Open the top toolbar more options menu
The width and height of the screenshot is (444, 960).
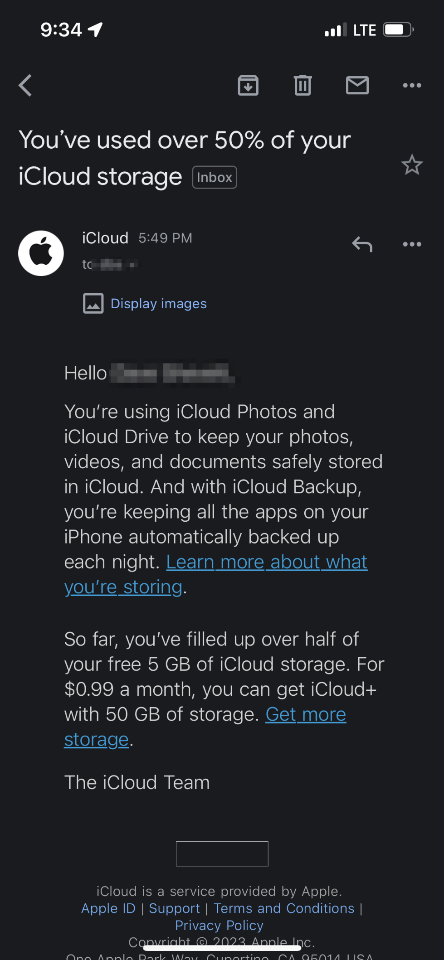(x=412, y=85)
